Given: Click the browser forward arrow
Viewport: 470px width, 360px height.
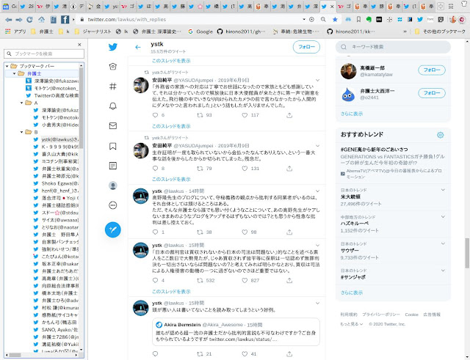Looking at the screenshot, I should tap(19, 20).
